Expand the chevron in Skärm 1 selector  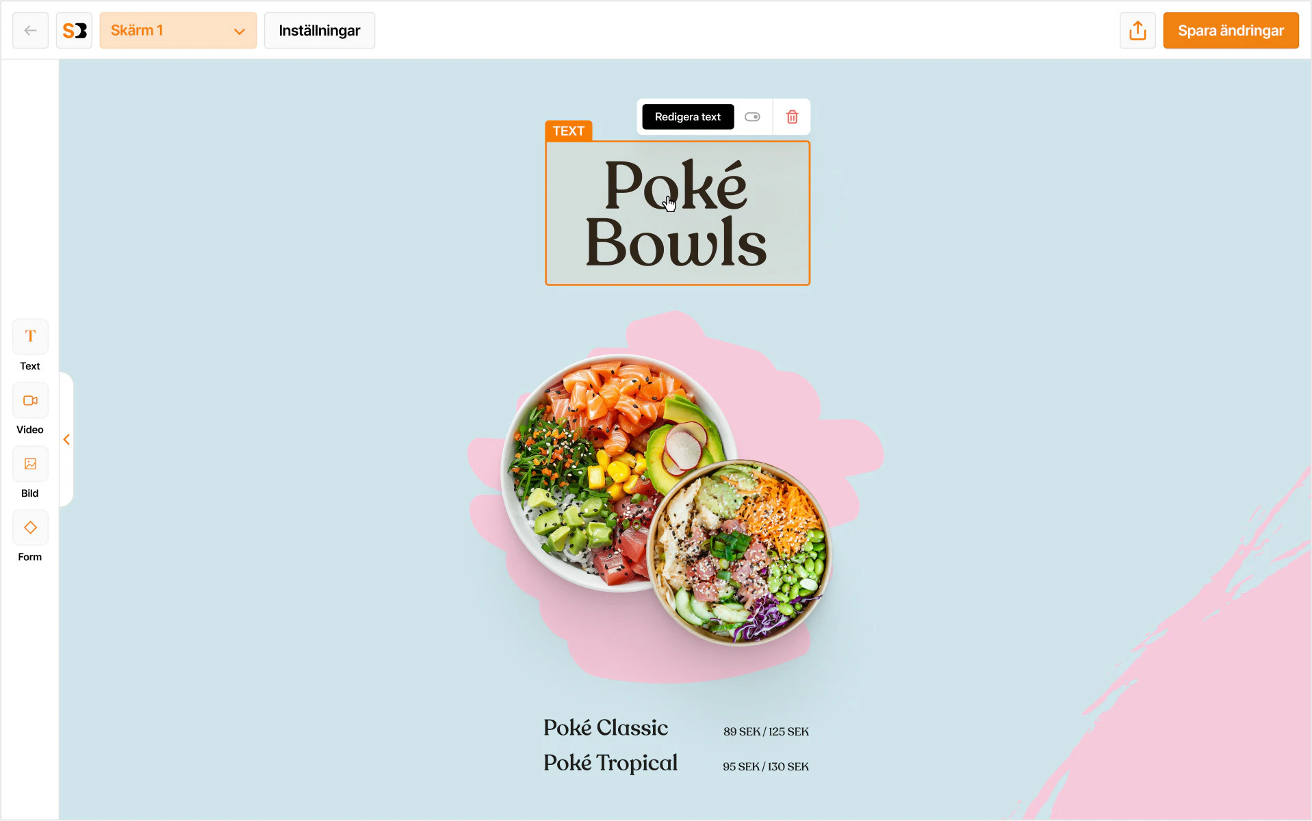239,31
